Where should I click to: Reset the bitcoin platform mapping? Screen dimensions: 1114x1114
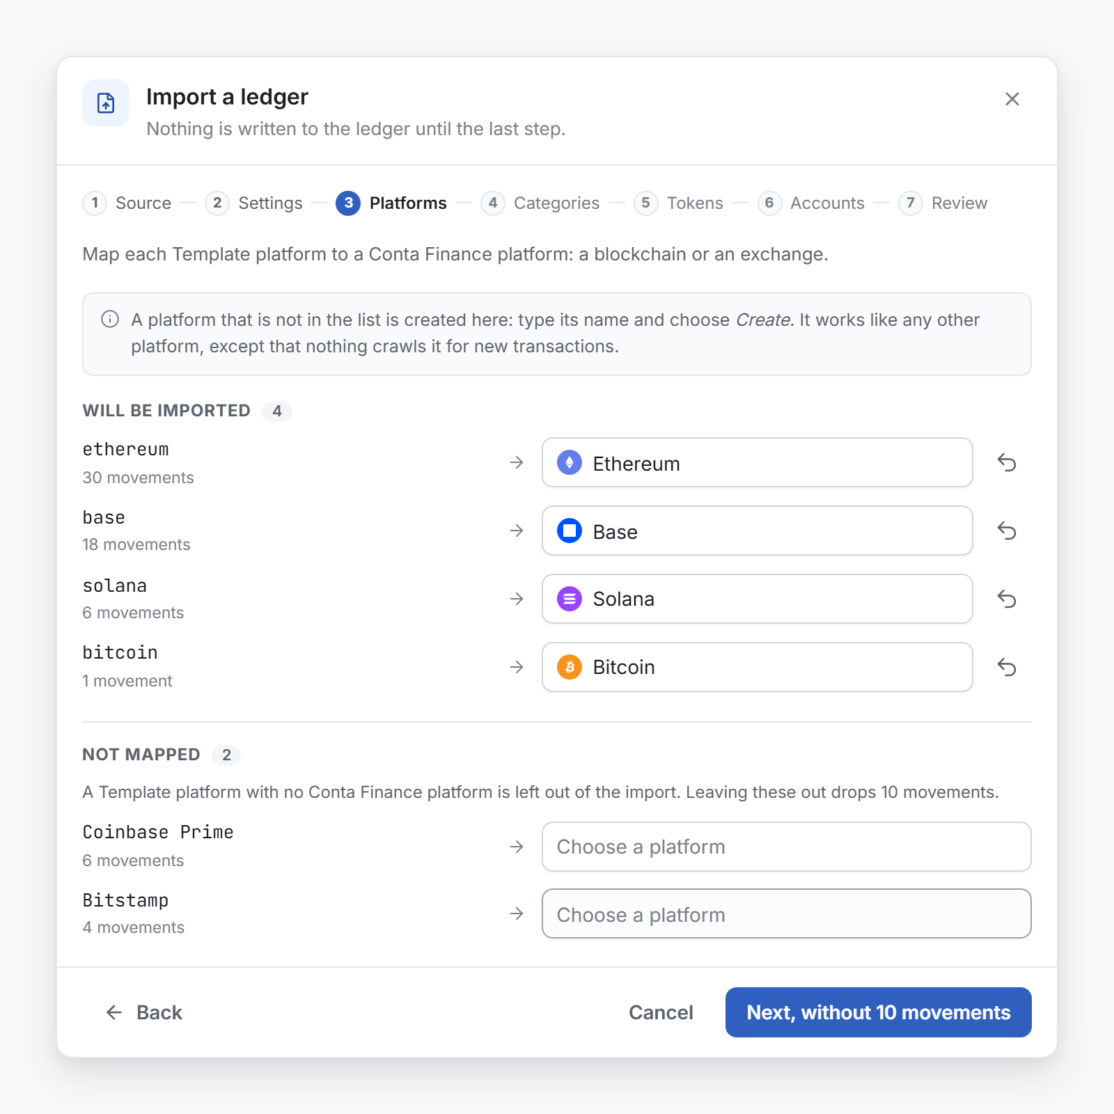point(1007,667)
